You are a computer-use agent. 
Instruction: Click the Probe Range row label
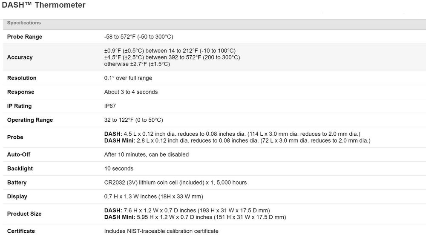[x=25, y=37]
